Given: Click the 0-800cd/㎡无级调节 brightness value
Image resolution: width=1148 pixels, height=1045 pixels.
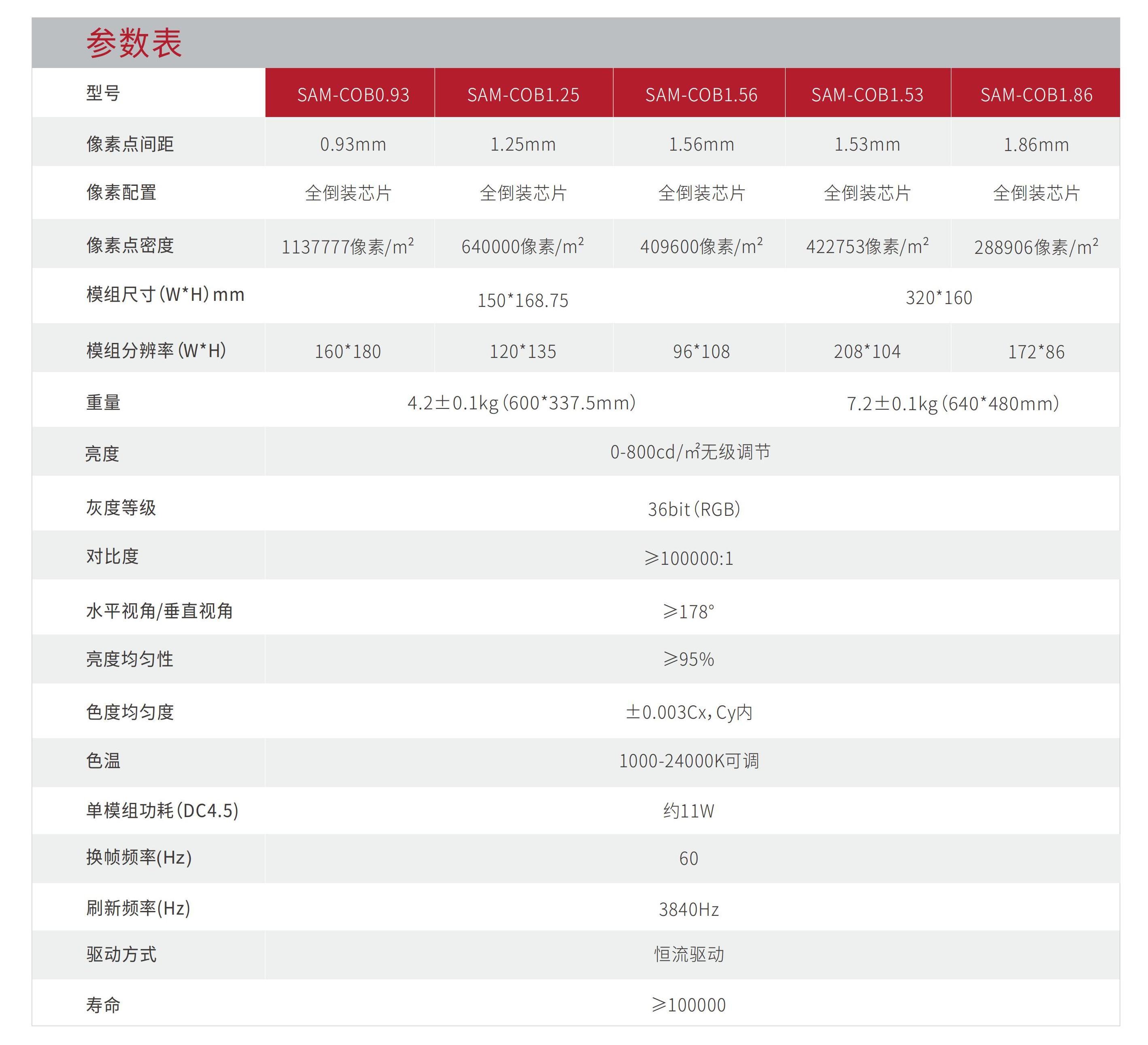Looking at the screenshot, I should pos(690,451).
